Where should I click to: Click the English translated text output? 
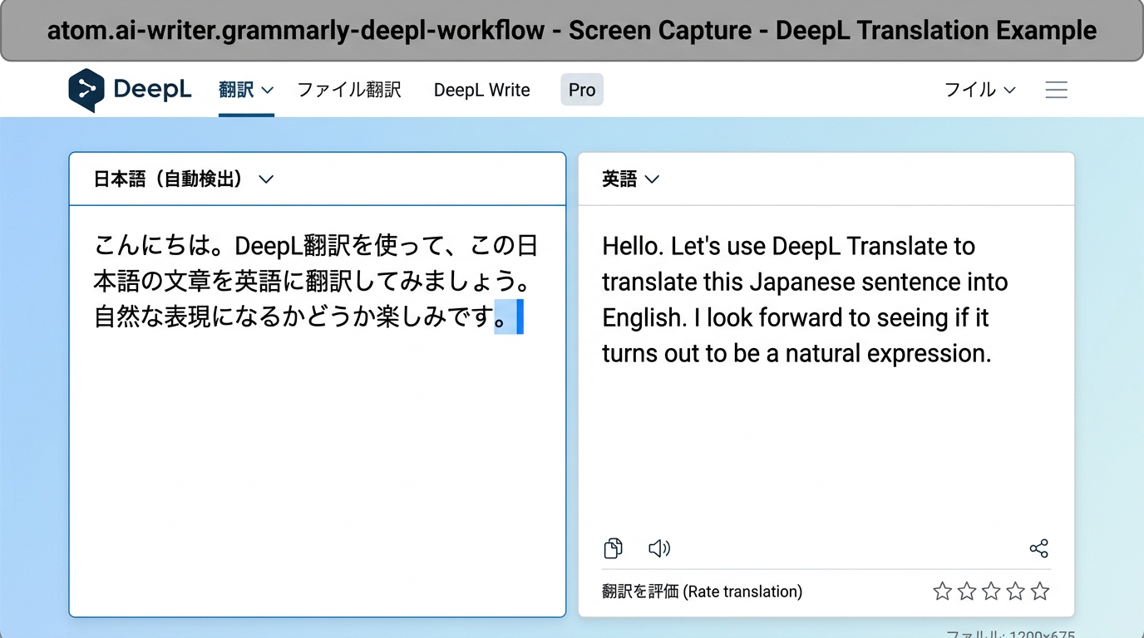(804, 300)
